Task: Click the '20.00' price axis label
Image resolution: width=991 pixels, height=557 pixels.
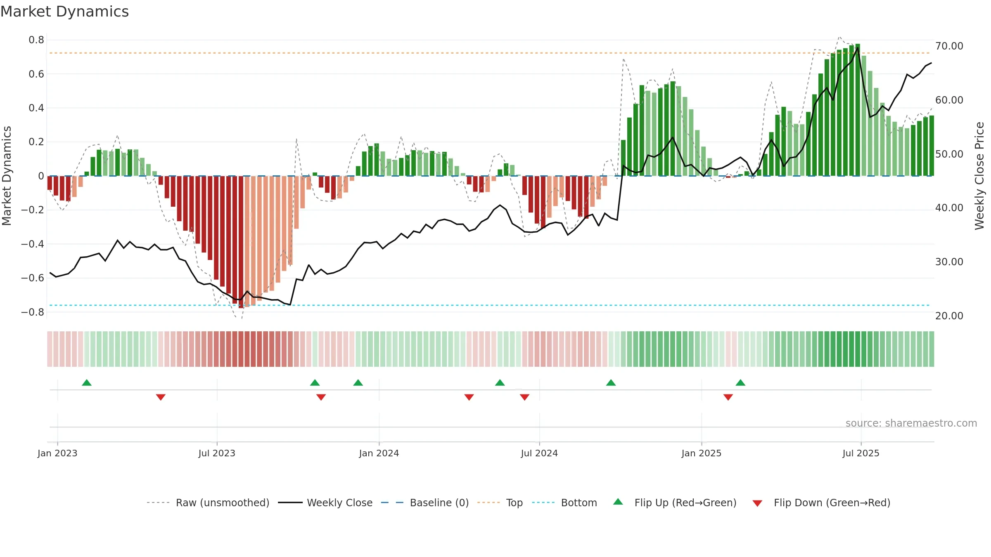Action: (x=949, y=316)
